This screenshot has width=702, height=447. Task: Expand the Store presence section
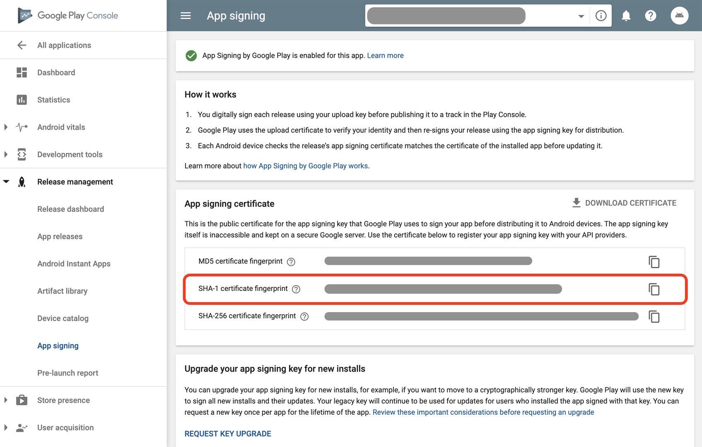pyautogui.click(x=6, y=400)
